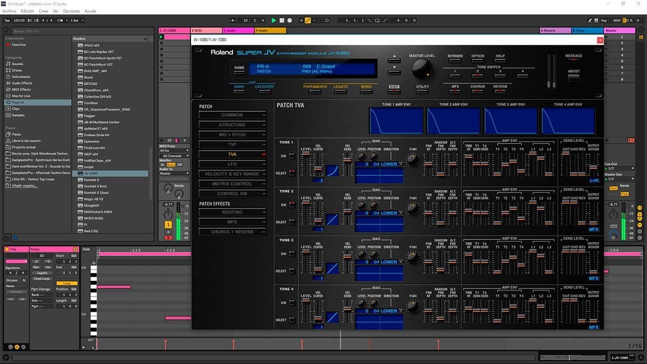Click the CATEGORY list button

point(264,91)
